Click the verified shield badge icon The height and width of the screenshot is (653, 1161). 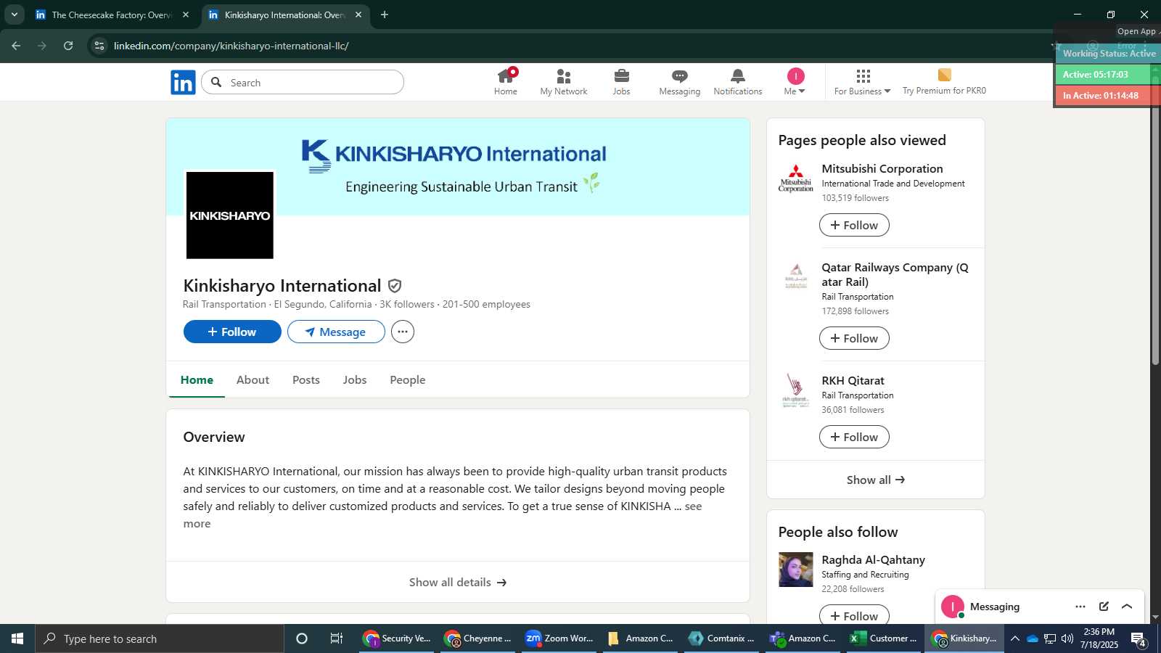[395, 286]
